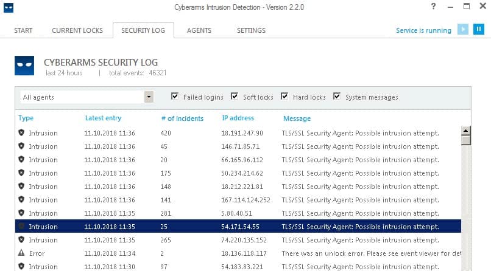Click the All agents combo box field

(x=87, y=97)
